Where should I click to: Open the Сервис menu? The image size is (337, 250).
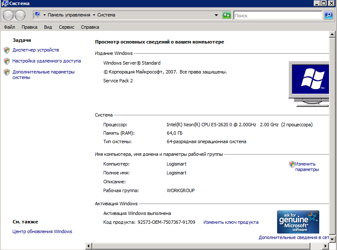tap(67, 27)
